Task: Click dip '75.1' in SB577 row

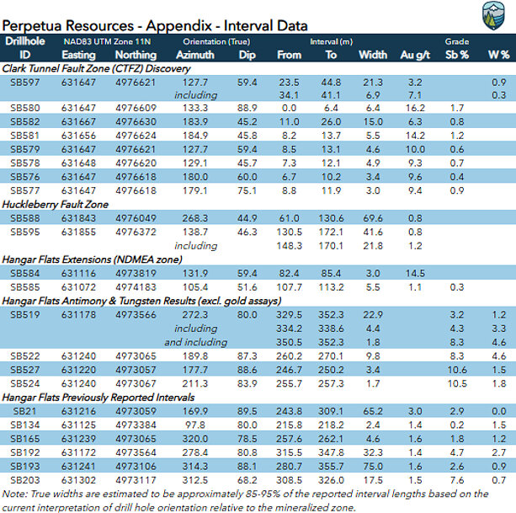Action: (247, 190)
